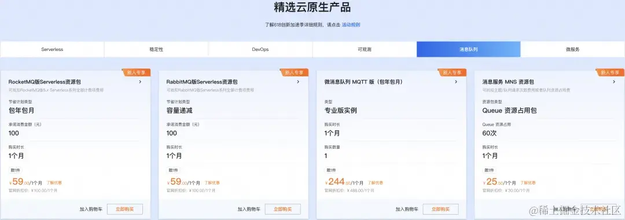The image size is (625, 220).
Task: Click 购买时长 1个月 on RocketMQ card
Action: click(x=16, y=156)
